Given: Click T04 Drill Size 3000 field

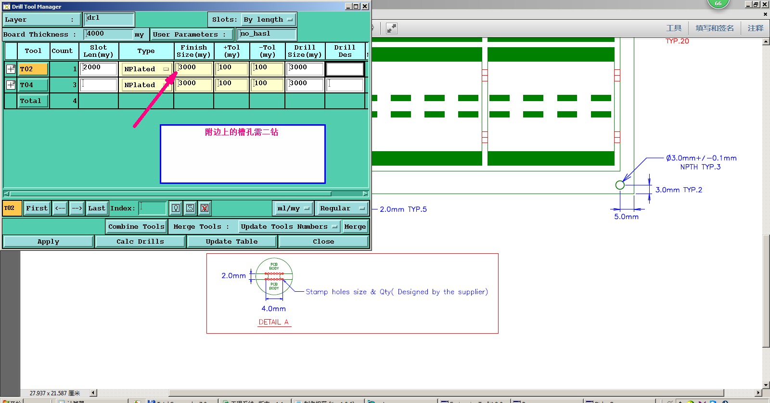Looking at the screenshot, I should click(x=305, y=85).
